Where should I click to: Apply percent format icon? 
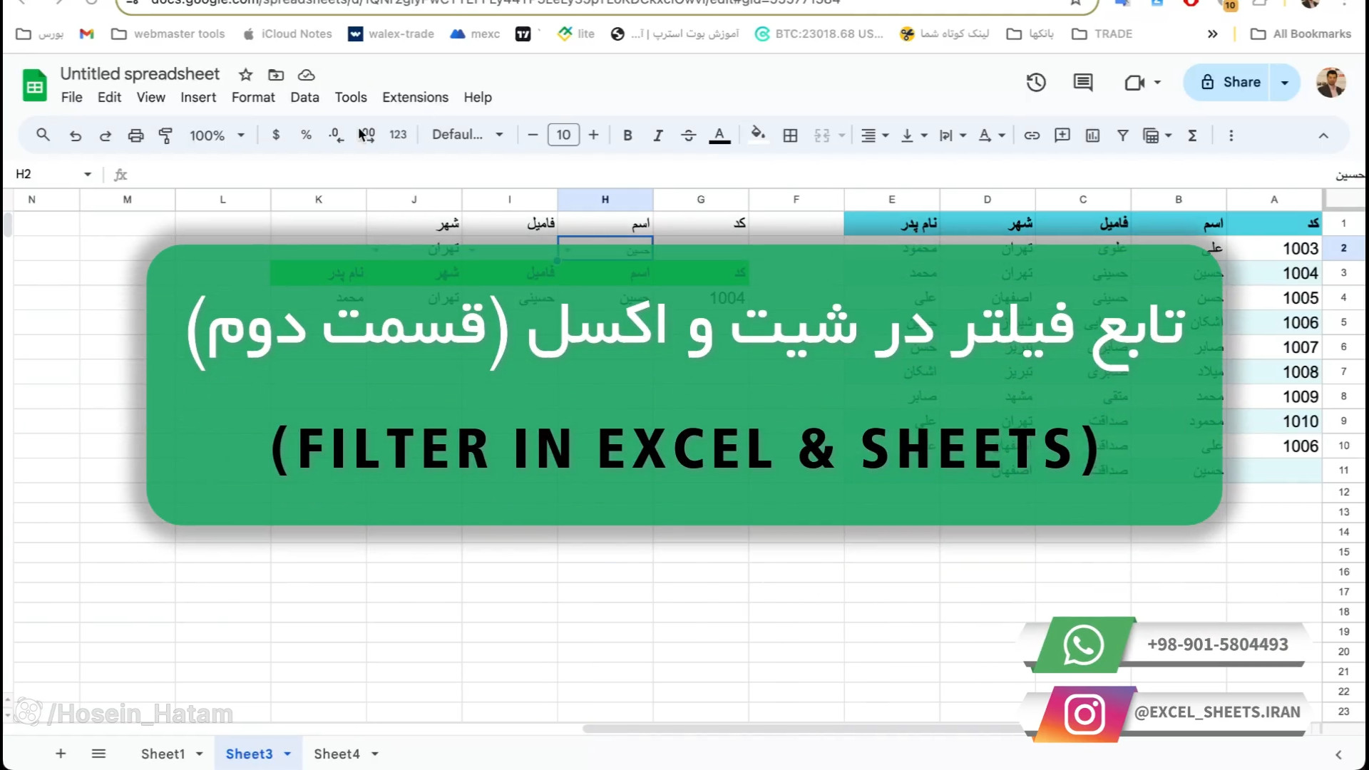pos(306,135)
